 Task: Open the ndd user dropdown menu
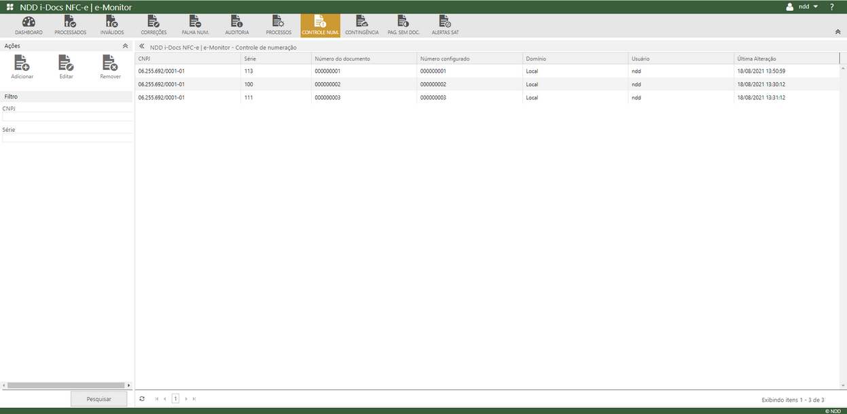click(x=806, y=6)
